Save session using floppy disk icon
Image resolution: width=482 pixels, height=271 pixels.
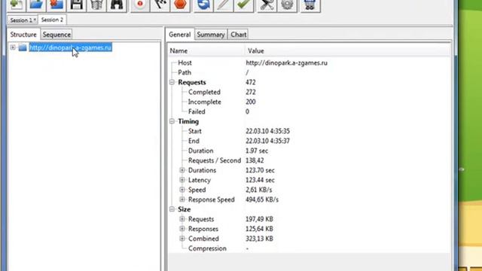tap(76, 5)
